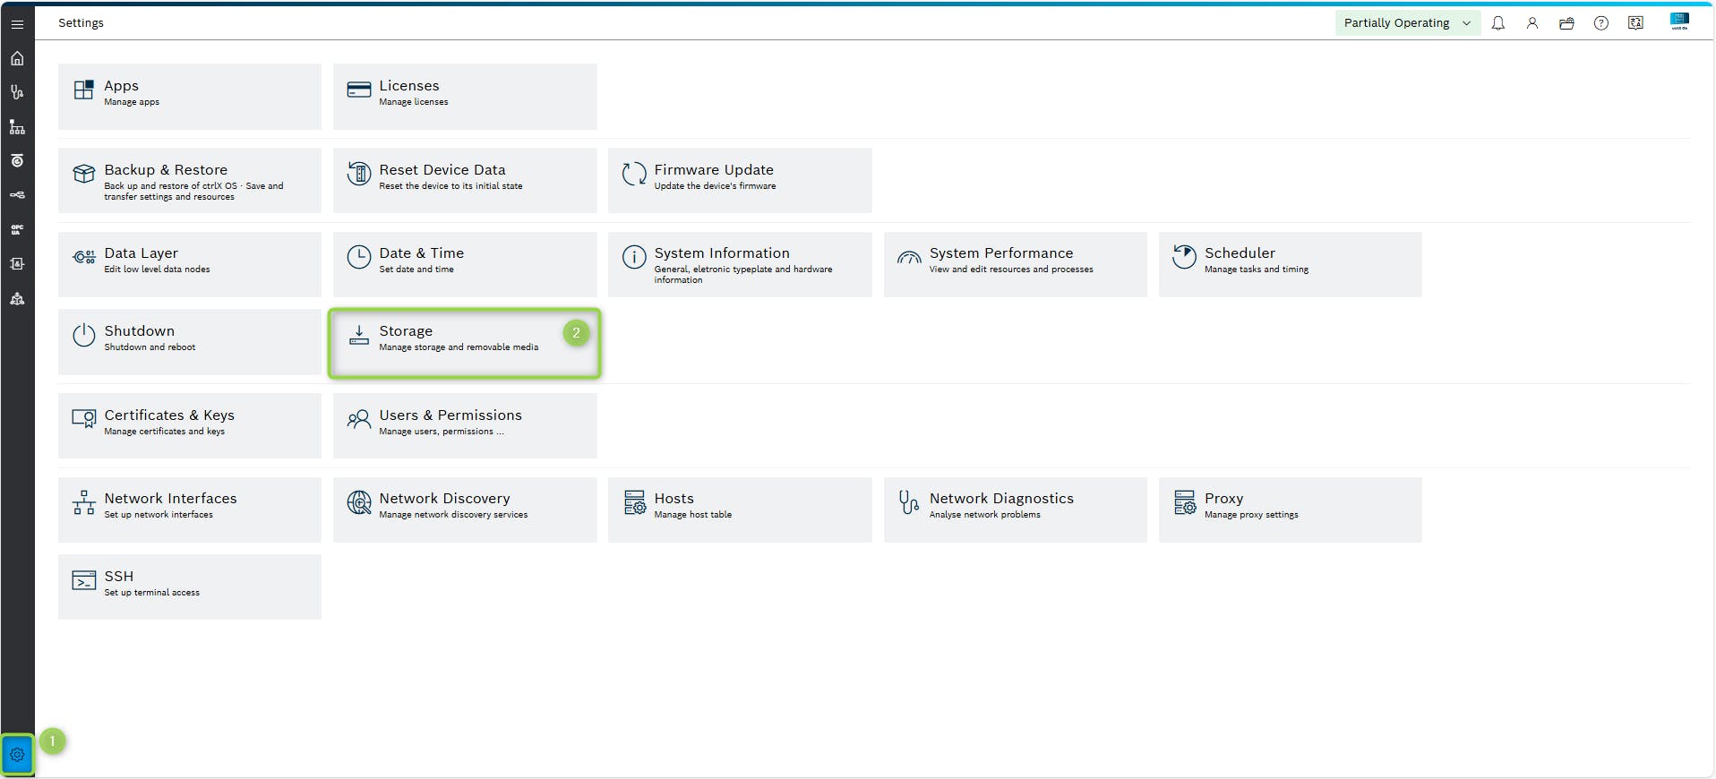
Task: Expand the Partially Operating status dropdown
Action: pyautogui.click(x=1407, y=23)
